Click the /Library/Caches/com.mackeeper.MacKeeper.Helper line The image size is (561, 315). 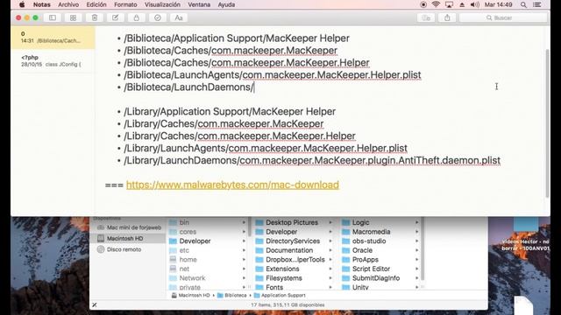coord(239,136)
